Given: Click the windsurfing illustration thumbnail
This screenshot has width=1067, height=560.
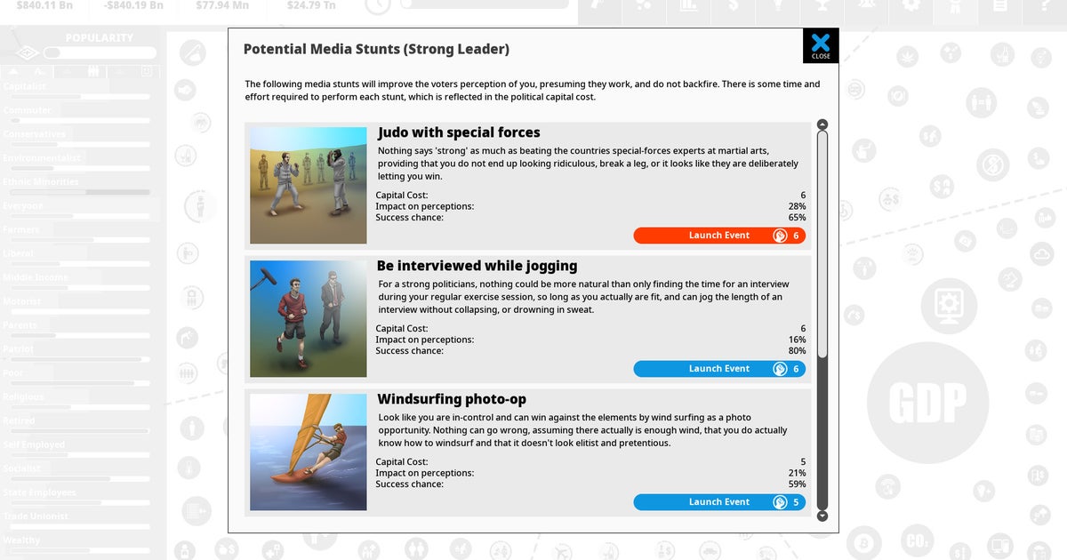Looking at the screenshot, I should click(x=309, y=452).
